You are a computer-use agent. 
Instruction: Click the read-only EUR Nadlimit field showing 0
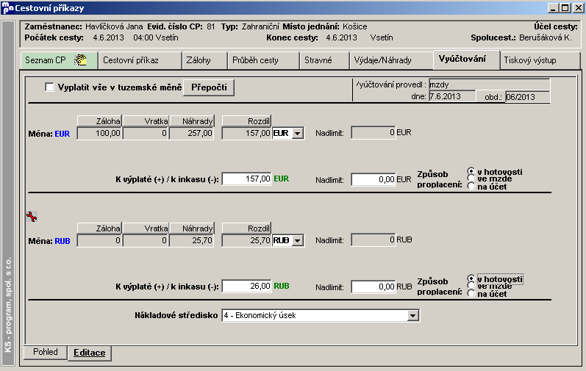tap(374, 132)
